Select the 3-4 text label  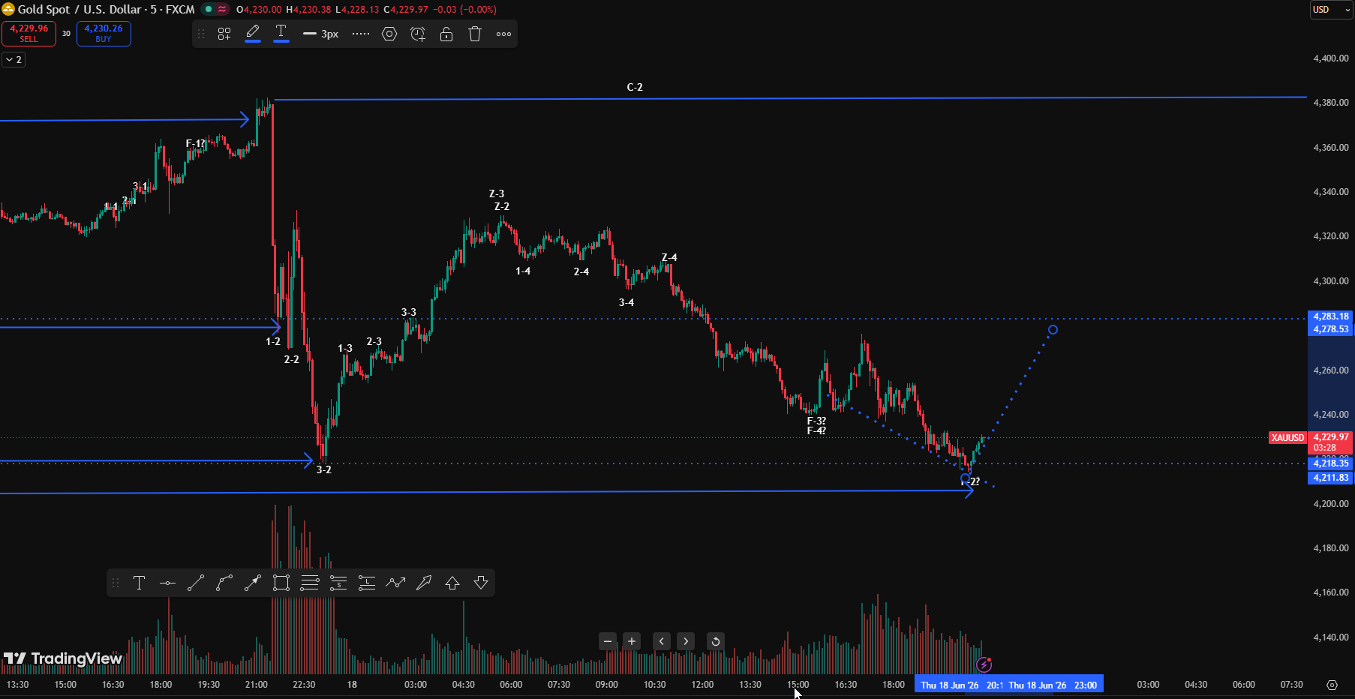pyautogui.click(x=626, y=302)
